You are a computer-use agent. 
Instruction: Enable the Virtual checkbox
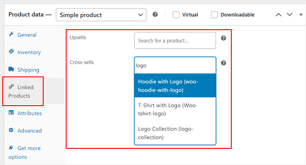(x=176, y=15)
